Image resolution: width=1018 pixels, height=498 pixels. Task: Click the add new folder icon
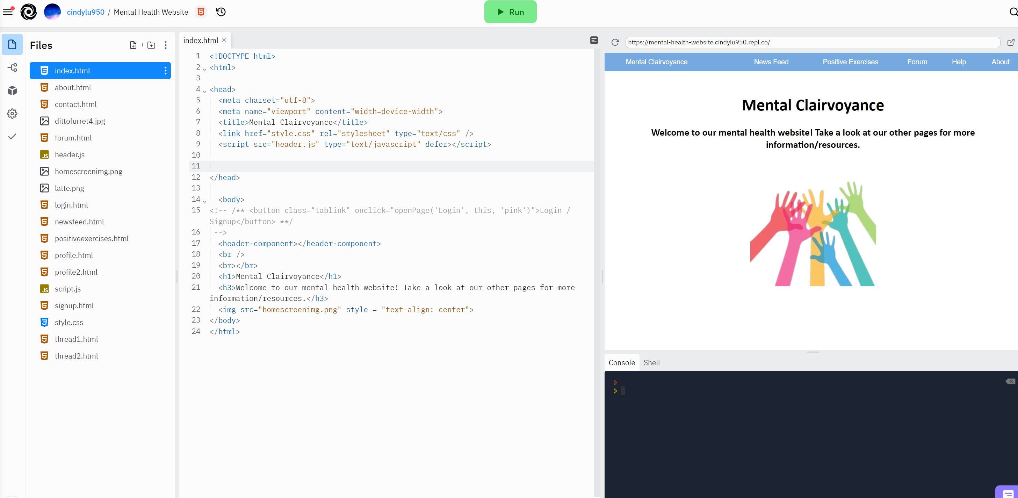[151, 45]
